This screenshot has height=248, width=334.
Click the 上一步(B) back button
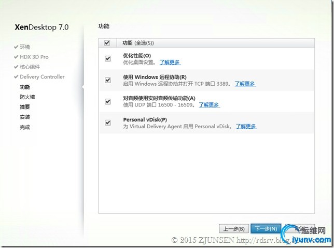click(x=234, y=229)
